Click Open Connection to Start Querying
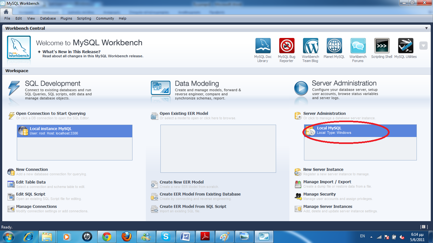Viewport: 433px width, 243px height. point(51,113)
